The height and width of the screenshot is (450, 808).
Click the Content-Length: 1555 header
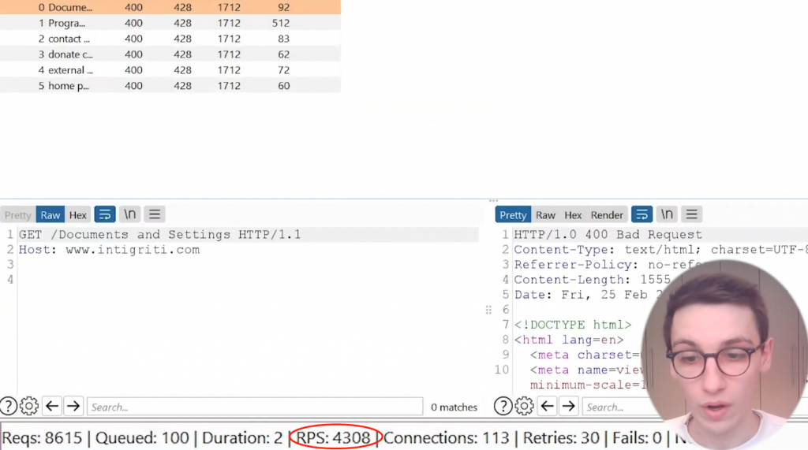point(593,280)
